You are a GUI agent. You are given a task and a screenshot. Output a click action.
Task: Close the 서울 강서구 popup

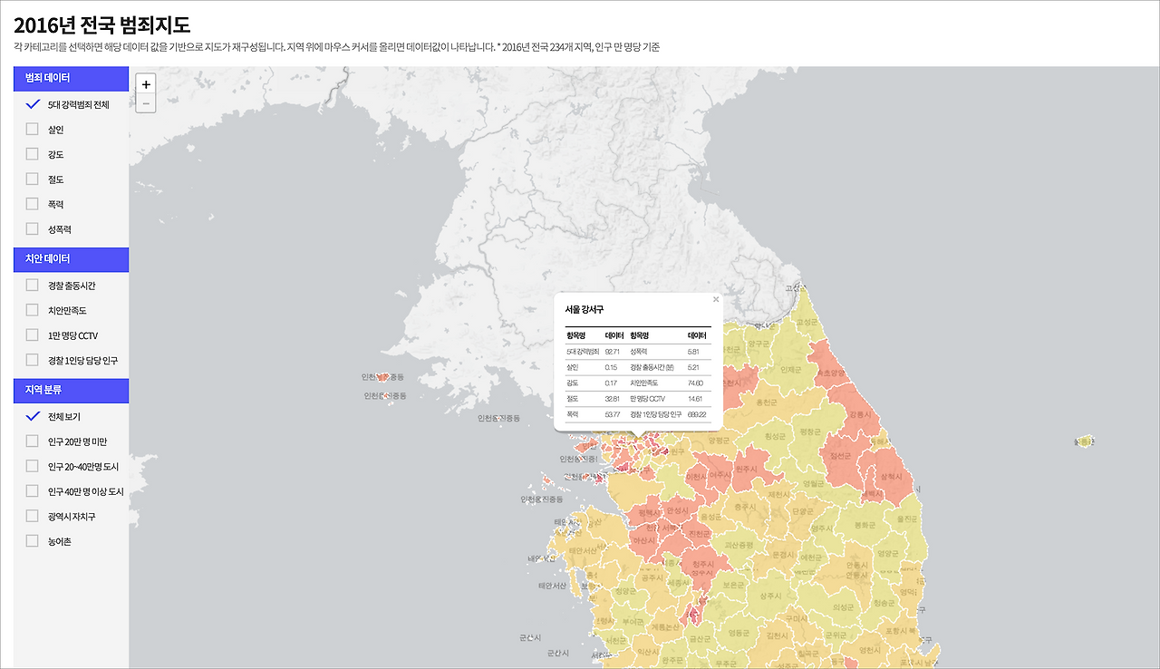[716, 299]
